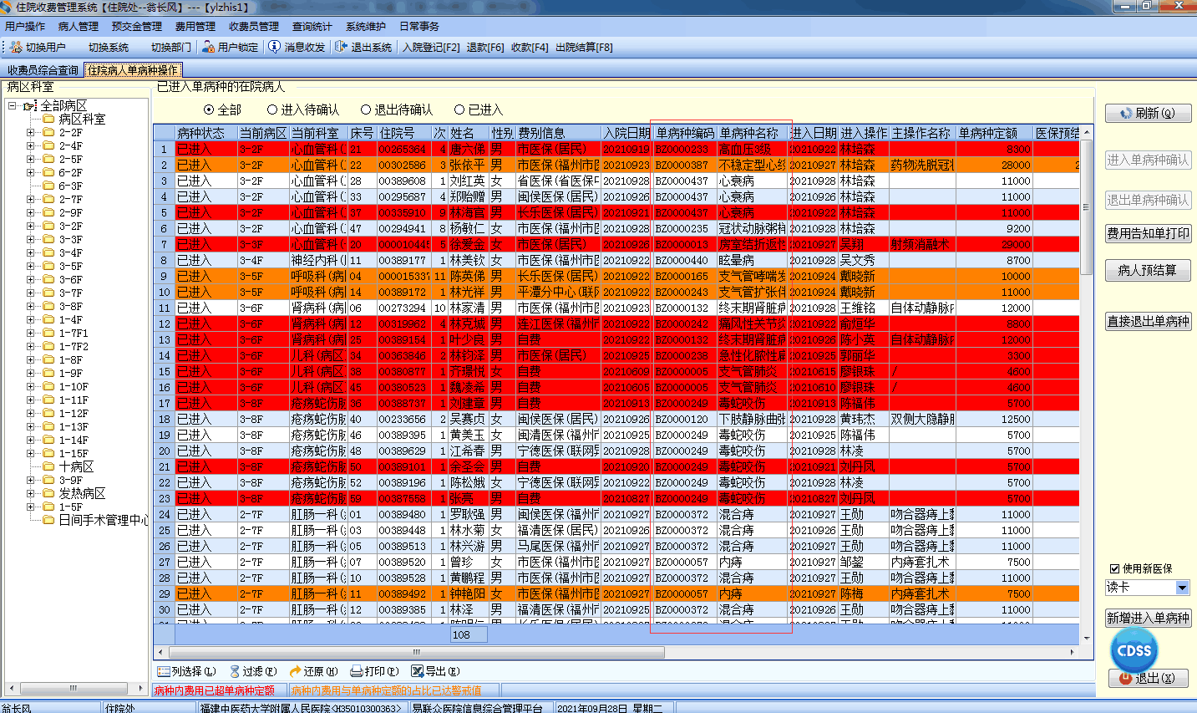Screen dimensions: 1197x713
Task: Click cell 00389608 in 住院号 column
Action: (x=403, y=181)
